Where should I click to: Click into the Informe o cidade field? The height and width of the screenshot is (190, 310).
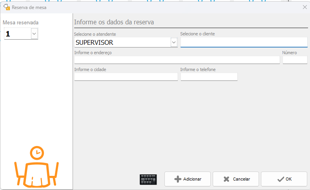click(x=126, y=77)
